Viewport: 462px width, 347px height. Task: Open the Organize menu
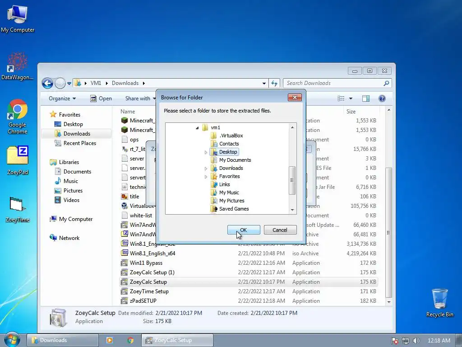pyautogui.click(x=62, y=98)
